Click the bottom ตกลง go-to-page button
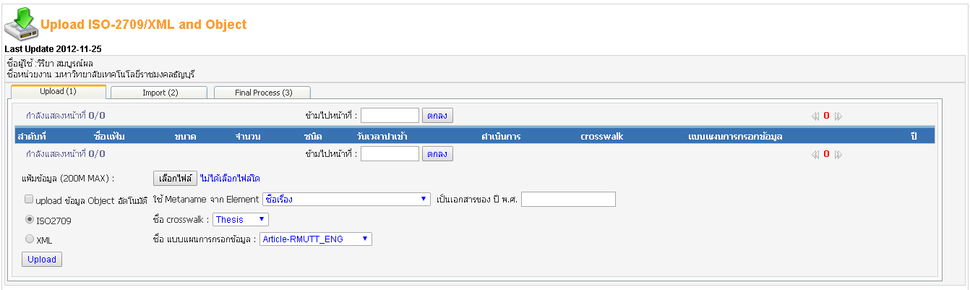This screenshot has width=970, height=290. (438, 154)
